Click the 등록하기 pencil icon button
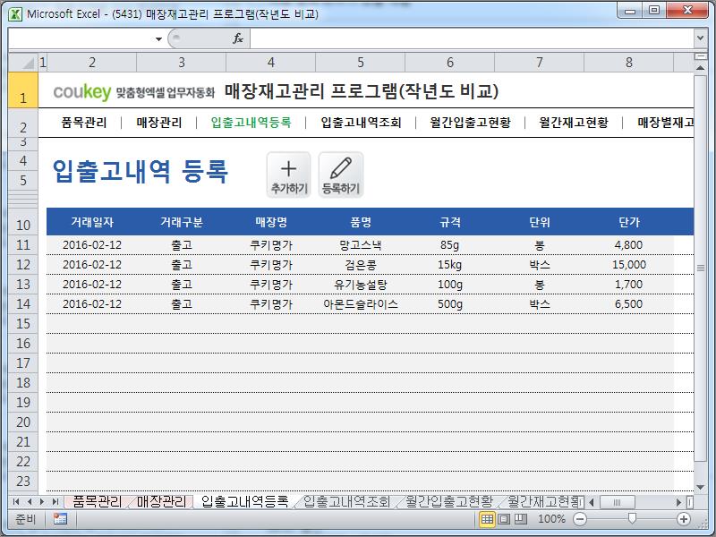Image resolution: width=716 pixels, height=537 pixels. (341, 175)
